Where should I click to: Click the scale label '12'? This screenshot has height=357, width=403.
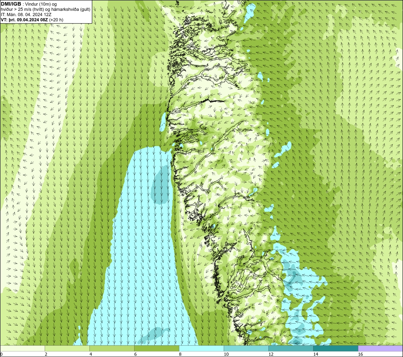(271, 355)
